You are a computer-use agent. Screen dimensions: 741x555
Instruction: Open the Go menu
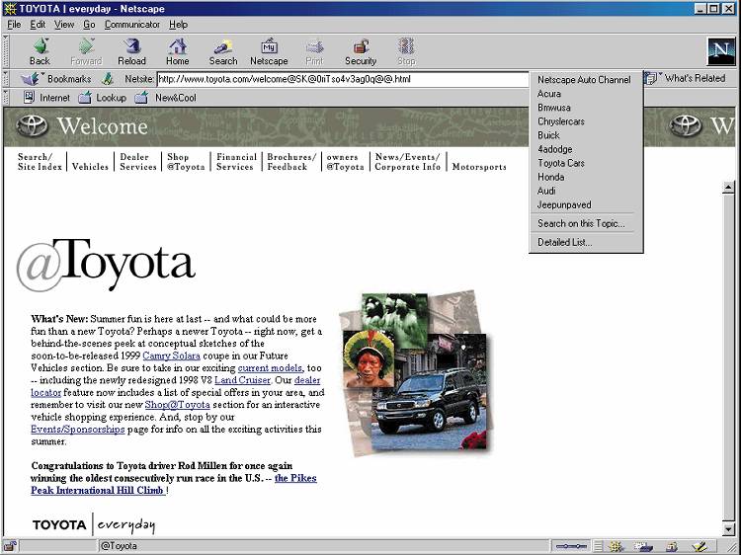tap(89, 25)
